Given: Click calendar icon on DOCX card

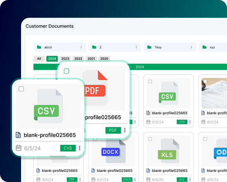Looking at the screenshot, I should click(93, 180).
